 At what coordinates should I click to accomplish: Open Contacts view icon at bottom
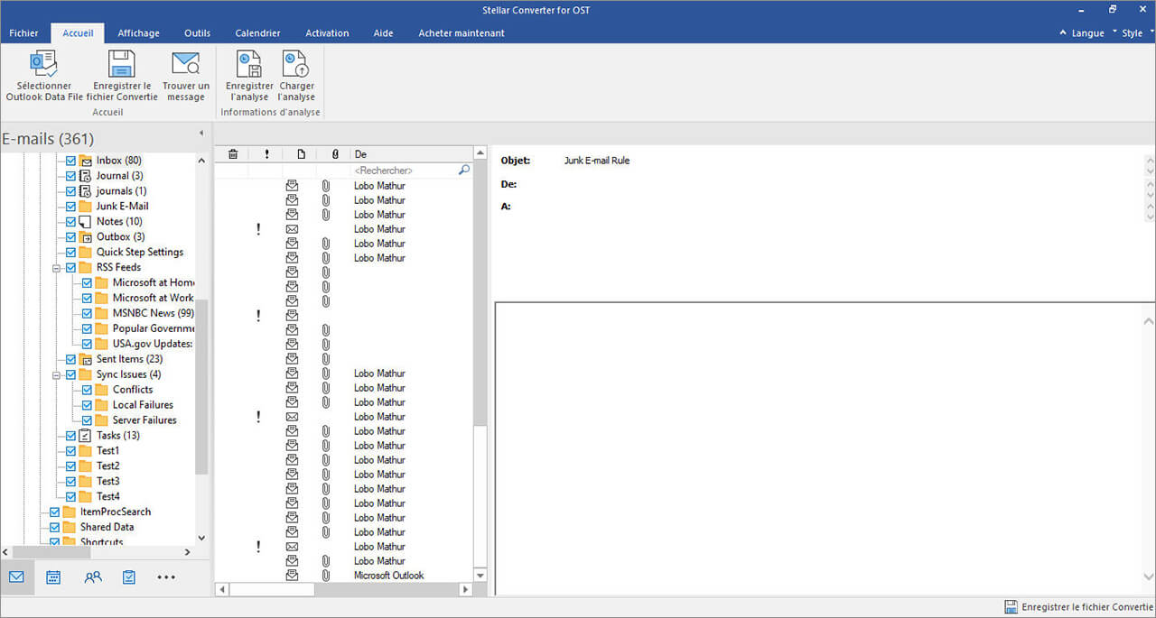pos(92,577)
